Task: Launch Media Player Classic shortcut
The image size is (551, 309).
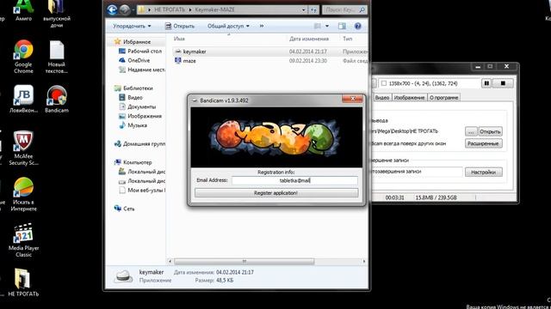Action: coord(23,240)
